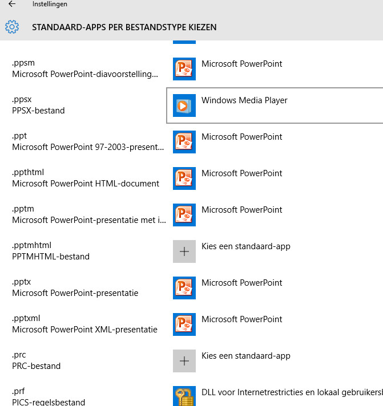This screenshot has height=406, width=383.
Task: Click the padlock DLL icon for .prf
Action: coord(184,396)
